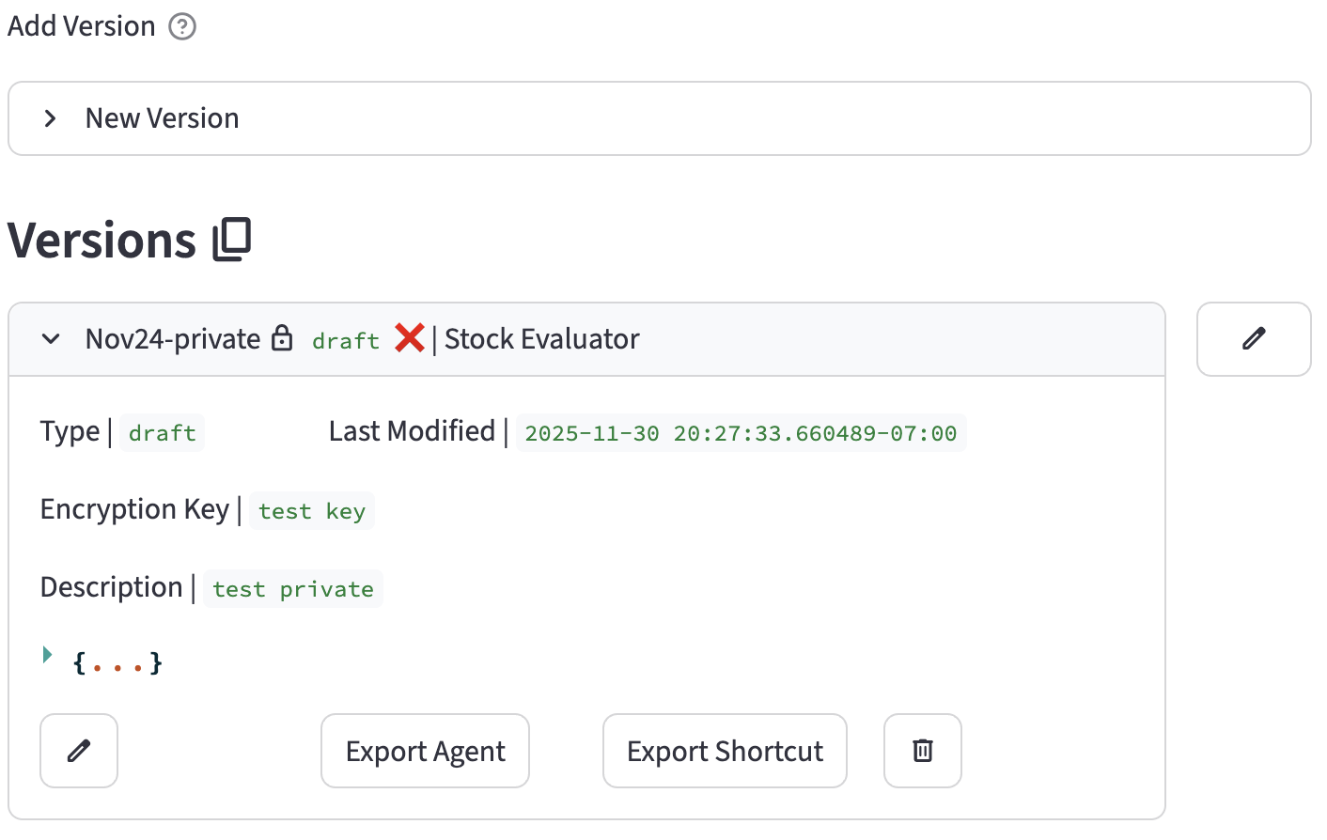
Task: Delete version using the trash icon
Action: point(923,751)
